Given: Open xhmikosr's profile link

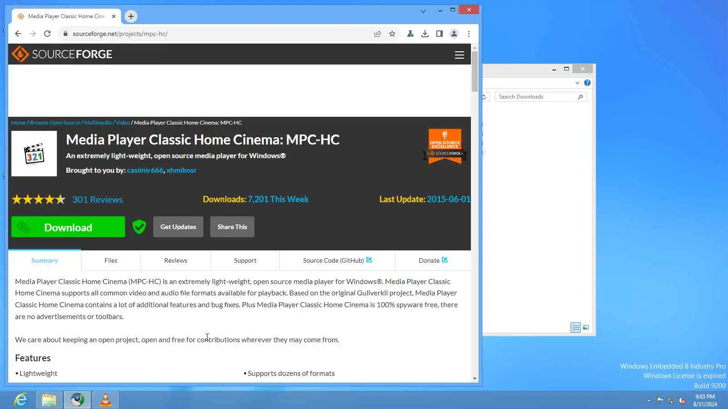Looking at the screenshot, I should [182, 170].
